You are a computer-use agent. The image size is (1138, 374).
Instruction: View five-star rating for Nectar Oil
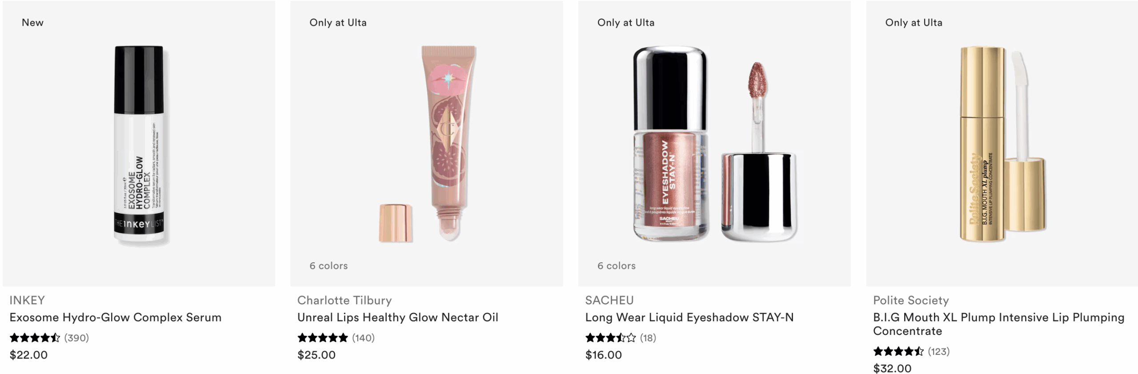coord(323,338)
